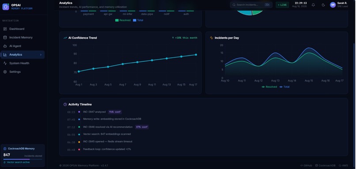This screenshot has height=169, width=356.
Task: Click the '+18% this month' label
Action: (x=185, y=38)
